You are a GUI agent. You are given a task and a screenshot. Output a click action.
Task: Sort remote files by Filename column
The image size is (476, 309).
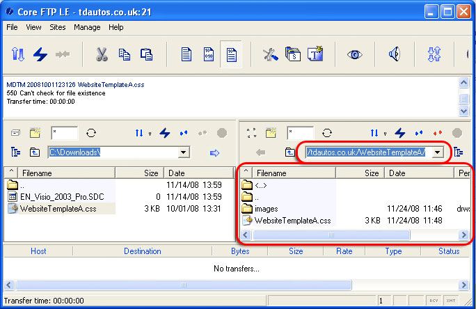tap(294, 173)
